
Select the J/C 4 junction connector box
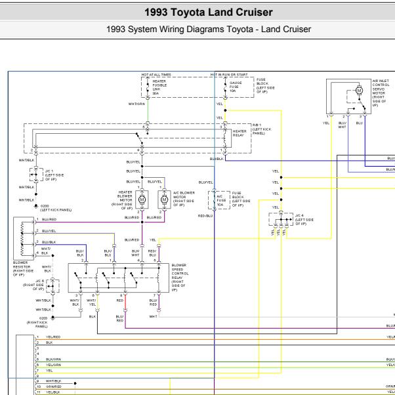point(281,219)
